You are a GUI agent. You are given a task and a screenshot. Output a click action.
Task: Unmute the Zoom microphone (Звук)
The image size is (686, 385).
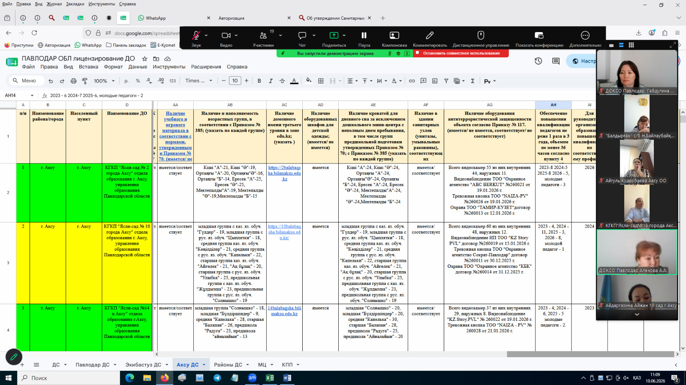(x=196, y=38)
